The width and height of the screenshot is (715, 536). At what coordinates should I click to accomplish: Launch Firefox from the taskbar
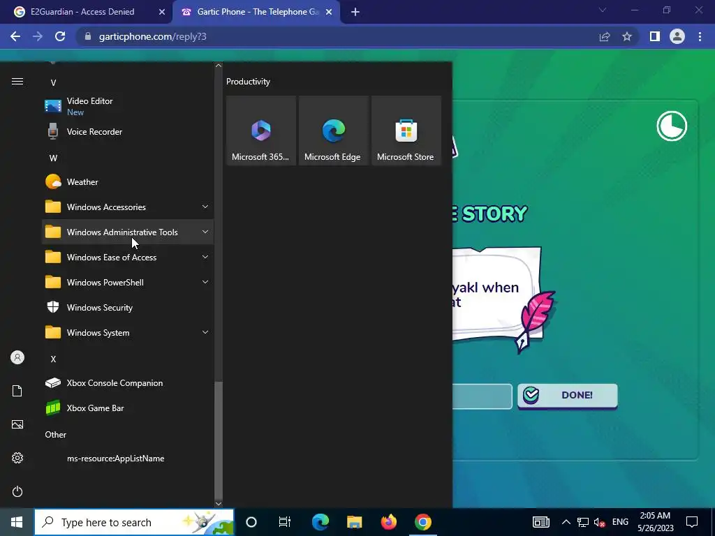tap(388, 522)
